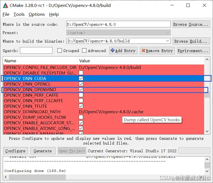Toggle the Grouped checkbox
This screenshot has height=183, width=213.
point(60,50)
